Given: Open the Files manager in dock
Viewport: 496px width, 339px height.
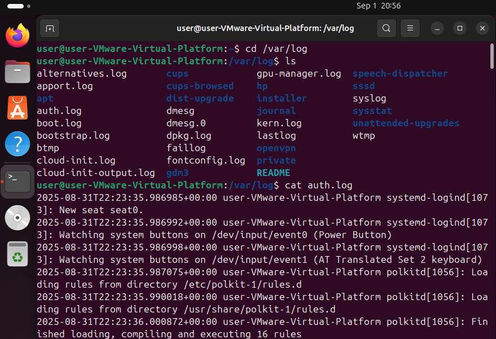Looking at the screenshot, I should point(17,72).
